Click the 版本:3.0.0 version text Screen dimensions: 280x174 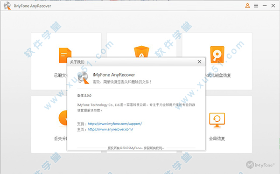point(84,96)
